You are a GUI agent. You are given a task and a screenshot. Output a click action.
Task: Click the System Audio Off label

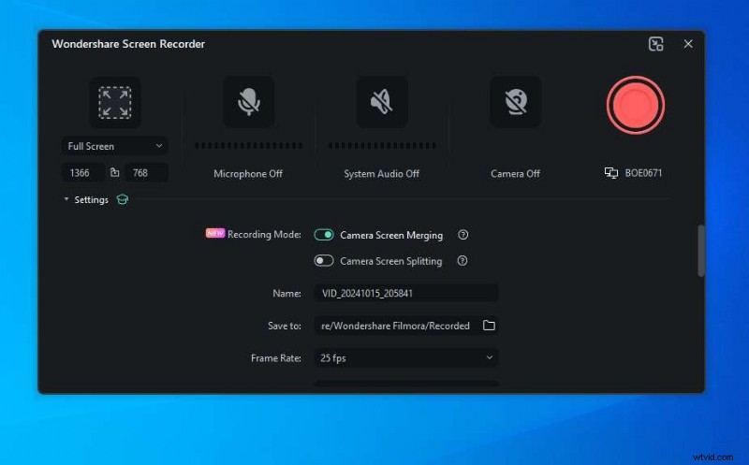(382, 174)
